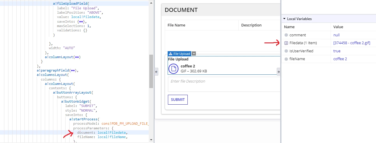Click the uploaded file name coffee 2
This screenshot has width=376, height=143.
coord(188,66)
